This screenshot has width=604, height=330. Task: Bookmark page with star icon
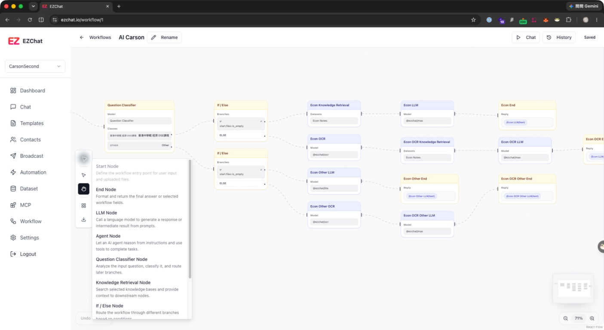(x=473, y=20)
